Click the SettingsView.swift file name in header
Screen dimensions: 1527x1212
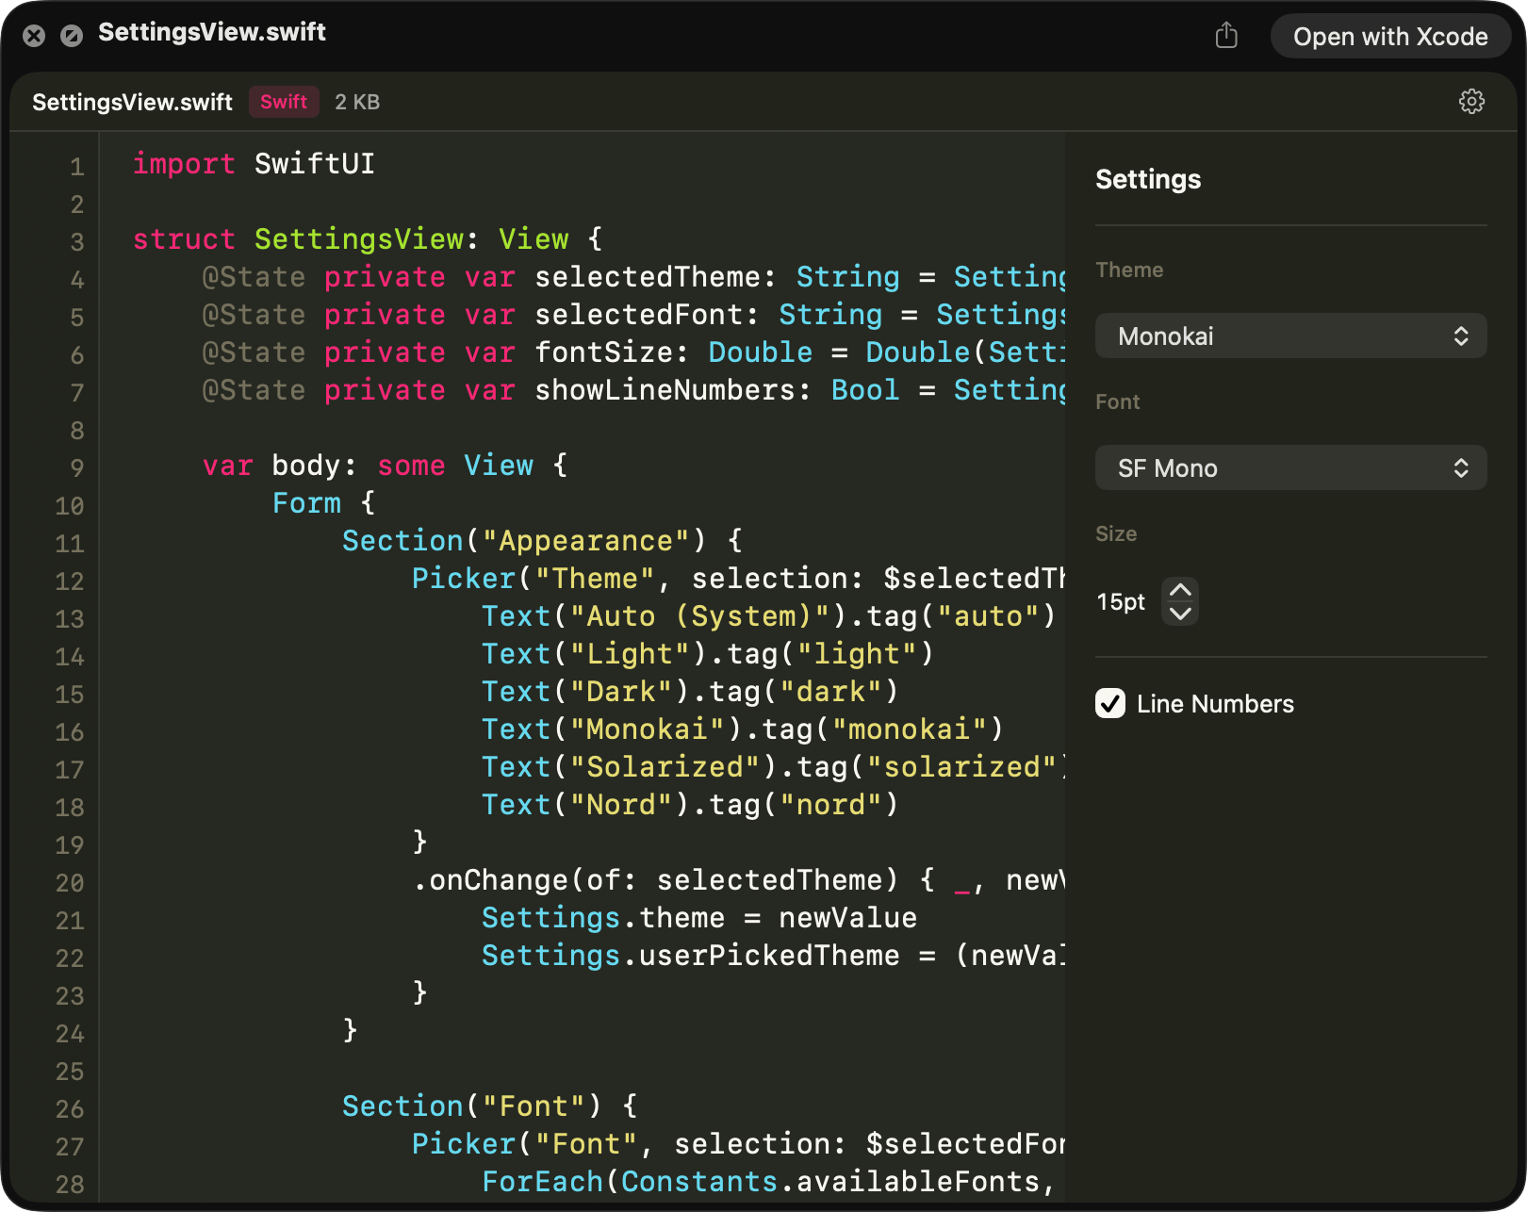pos(132,102)
